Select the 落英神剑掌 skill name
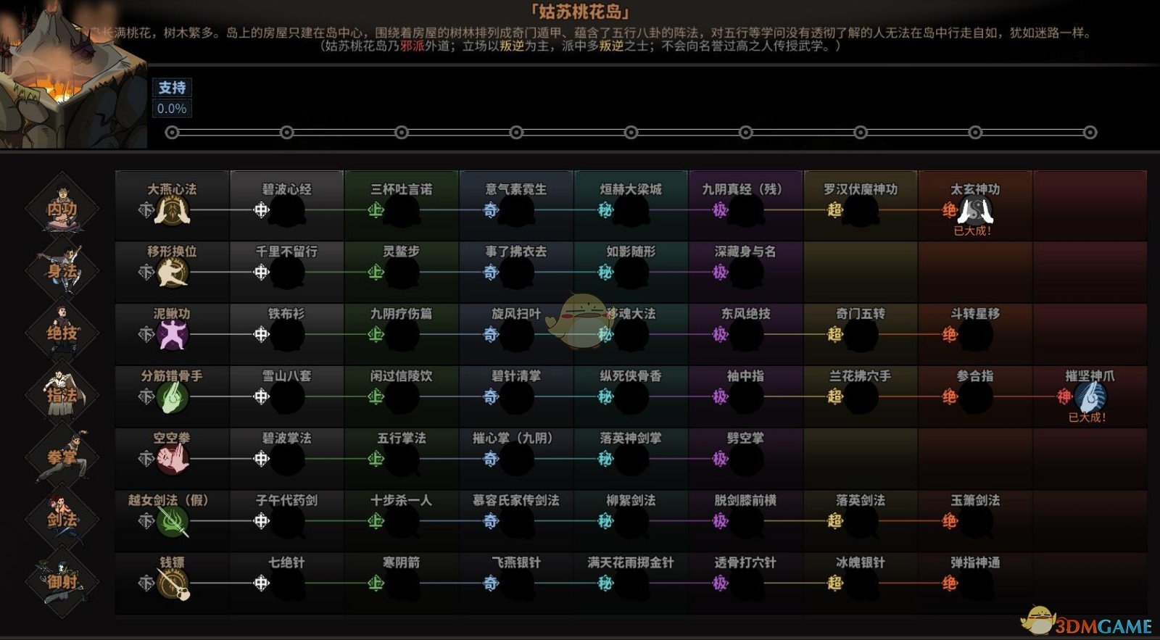The height and width of the screenshot is (640, 1160). [x=631, y=439]
